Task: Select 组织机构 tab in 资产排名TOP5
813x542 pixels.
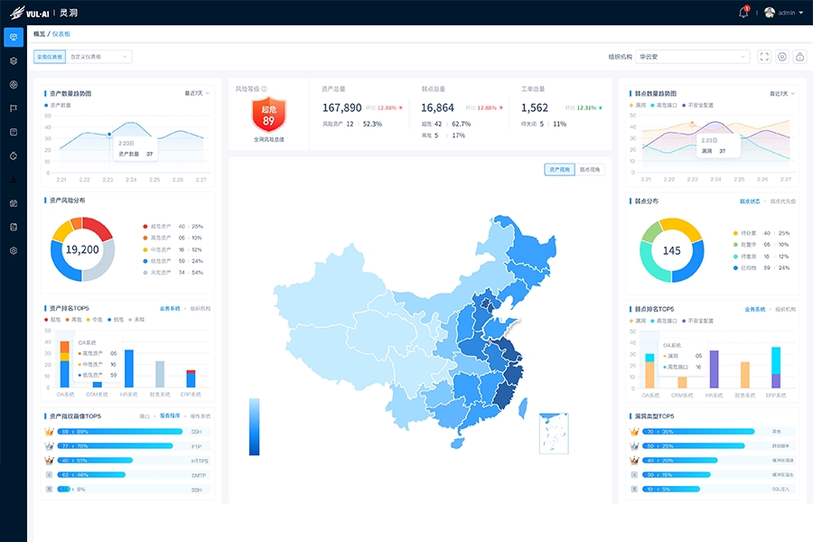Action: point(201,309)
